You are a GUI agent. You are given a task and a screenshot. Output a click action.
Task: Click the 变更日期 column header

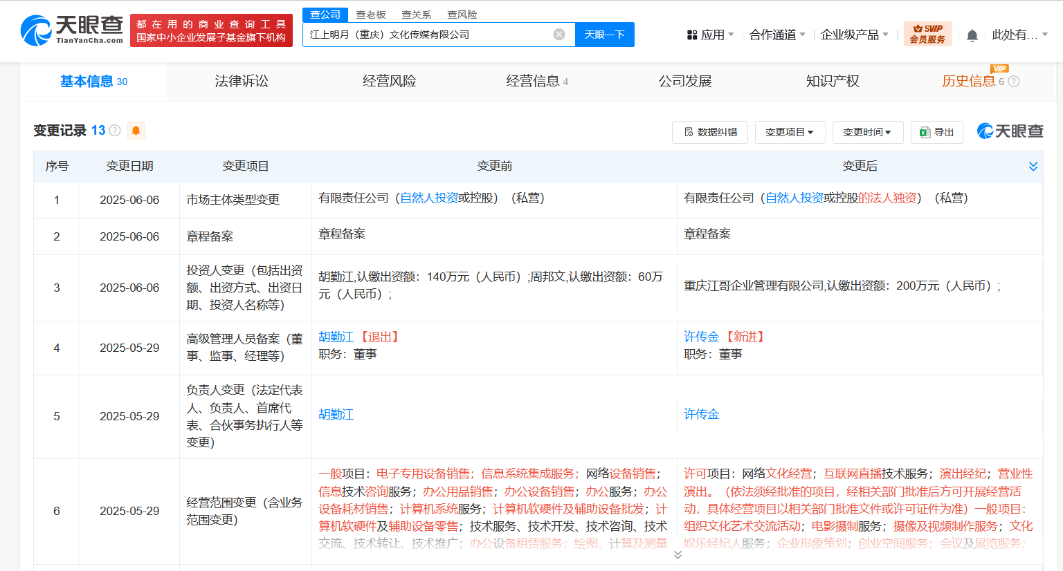point(129,167)
